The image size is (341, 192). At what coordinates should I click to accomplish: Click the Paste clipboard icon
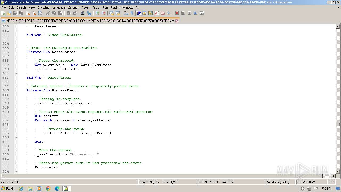(x=60, y=13)
